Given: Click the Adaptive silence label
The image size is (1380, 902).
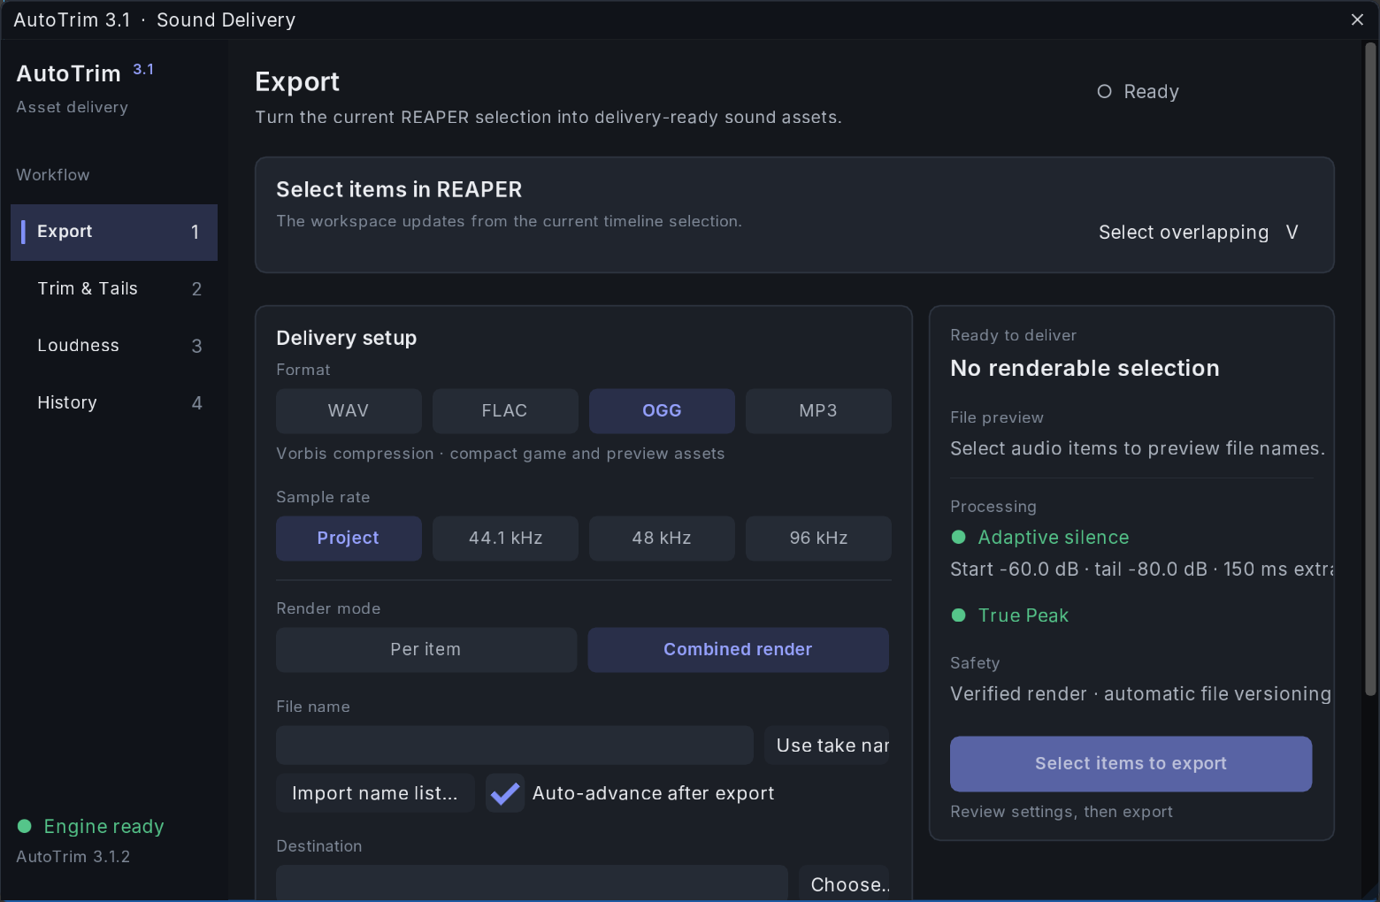Looking at the screenshot, I should tap(1054, 538).
